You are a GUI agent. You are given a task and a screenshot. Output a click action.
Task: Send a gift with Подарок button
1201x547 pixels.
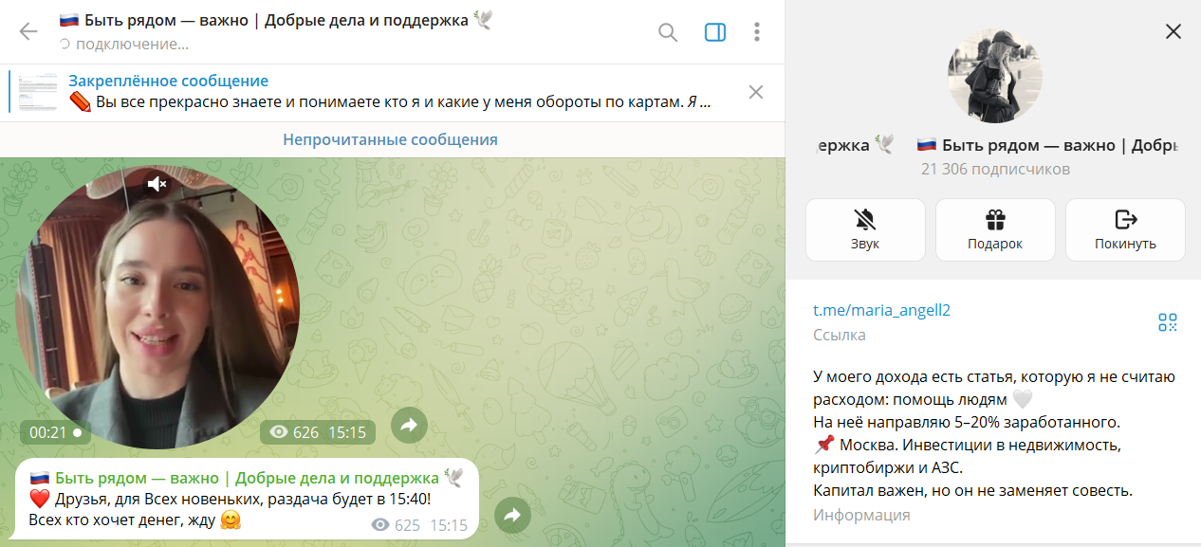(995, 229)
